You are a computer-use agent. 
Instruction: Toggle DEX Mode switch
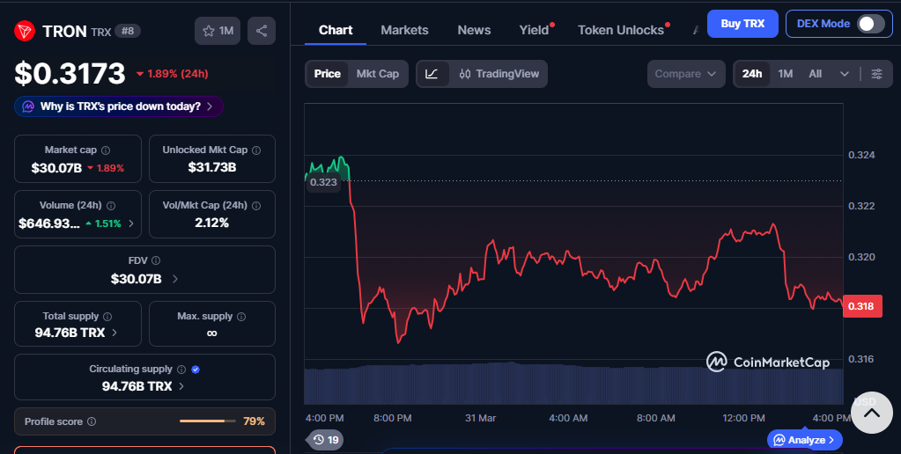[x=870, y=24]
